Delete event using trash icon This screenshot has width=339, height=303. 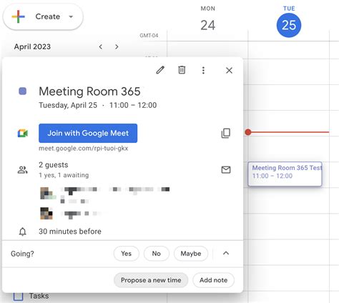182,70
